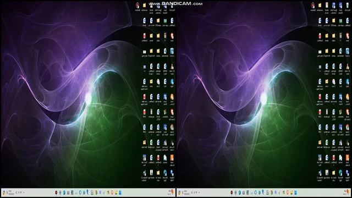Select the orange square shortcut on the left desktop
352x198 pixels.
click(172, 157)
